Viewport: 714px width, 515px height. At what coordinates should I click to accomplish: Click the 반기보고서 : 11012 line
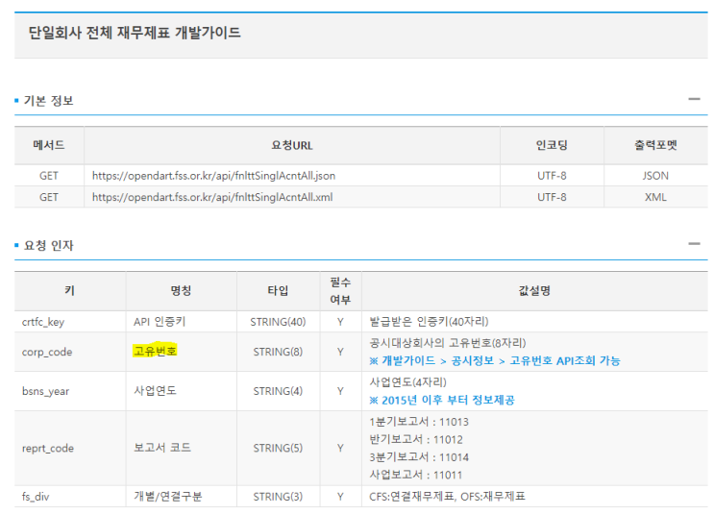coord(416,439)
